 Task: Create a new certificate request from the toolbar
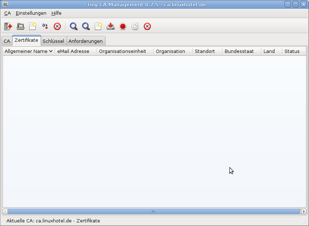(x=98, y=26)
